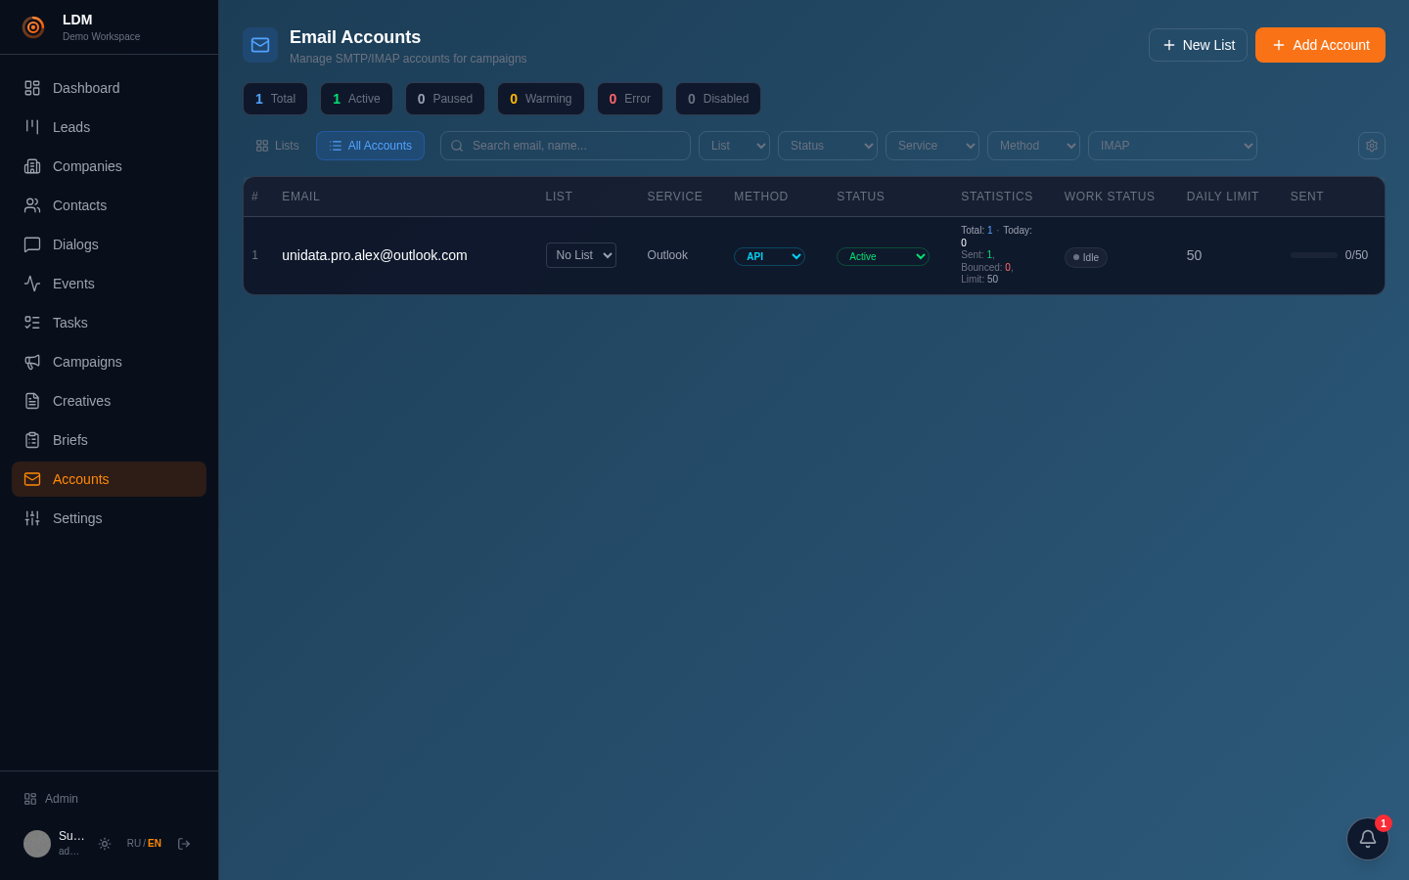Click the STATUS column header

861,197
